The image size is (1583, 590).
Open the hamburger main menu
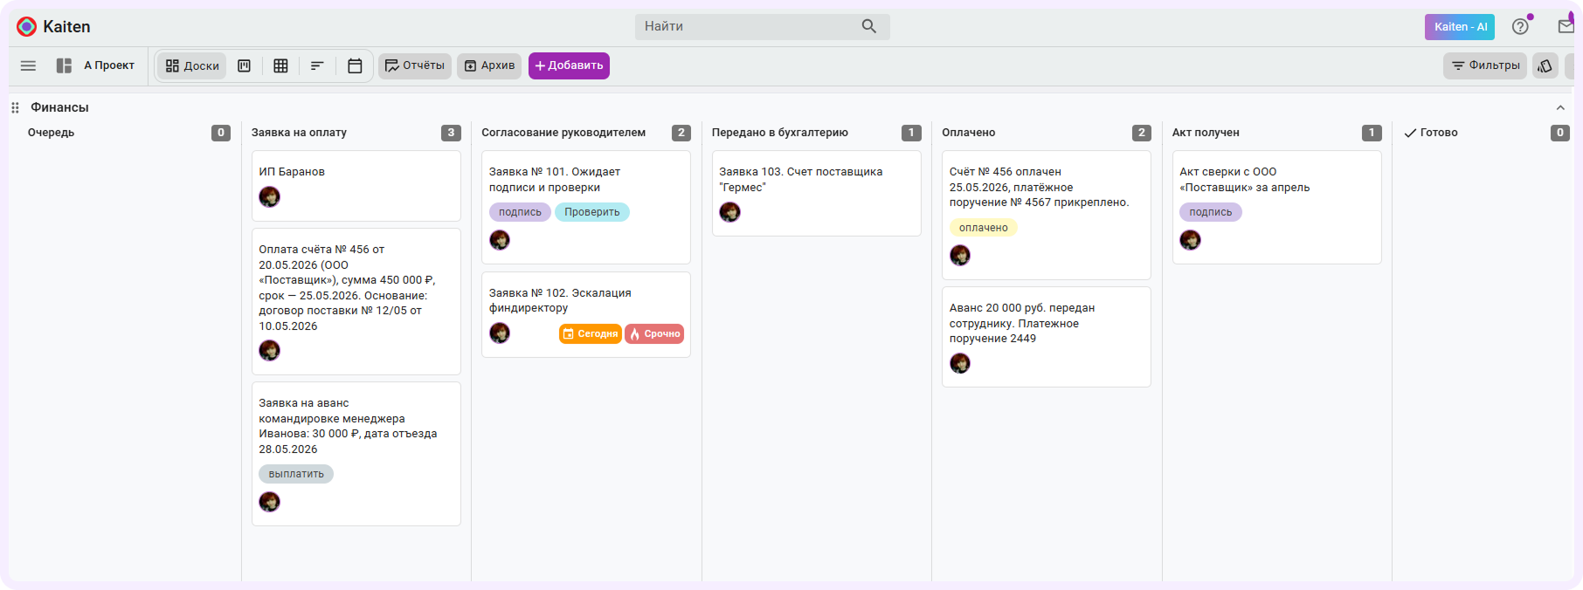pyautogui.click(x=28, y=65)
